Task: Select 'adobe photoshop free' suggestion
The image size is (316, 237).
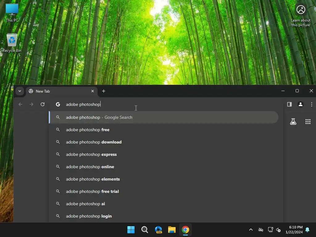Action: tap(164, 130)
